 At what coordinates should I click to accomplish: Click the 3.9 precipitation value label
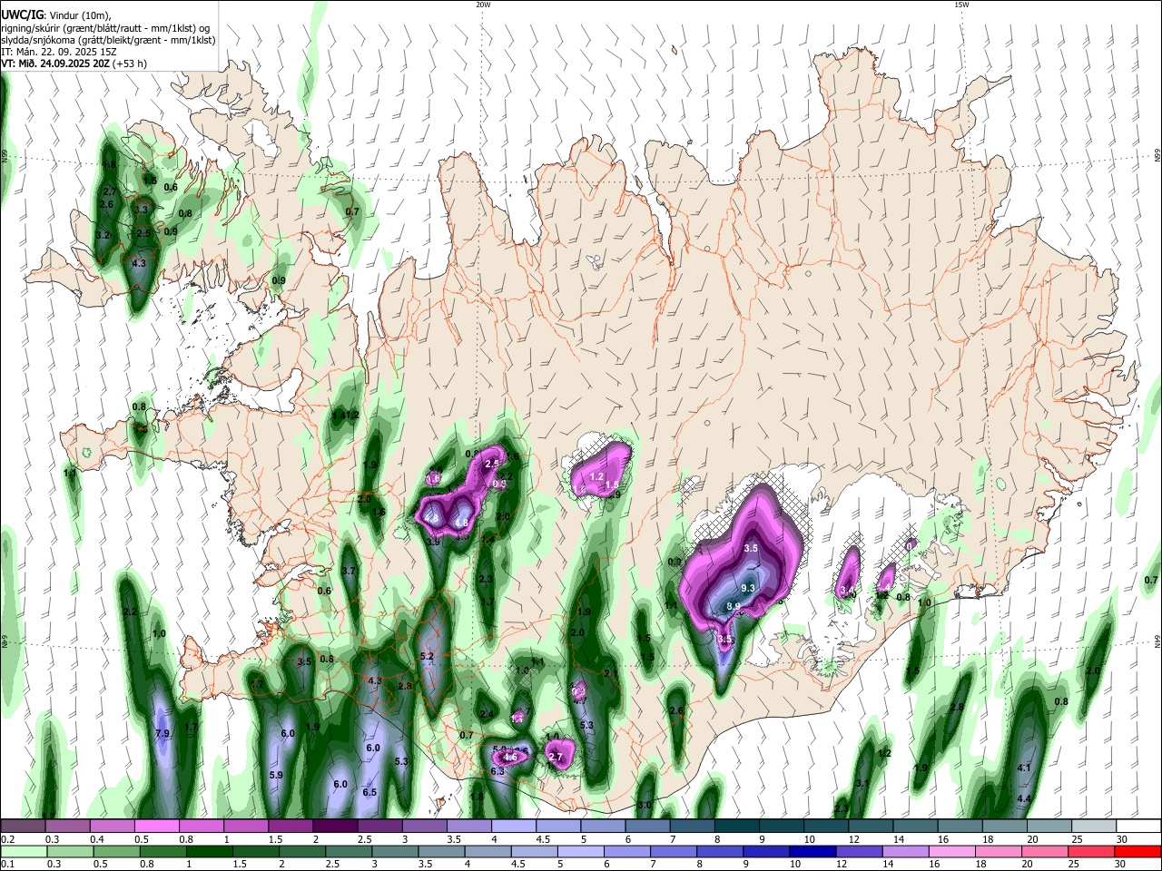(x=433, y=542)
